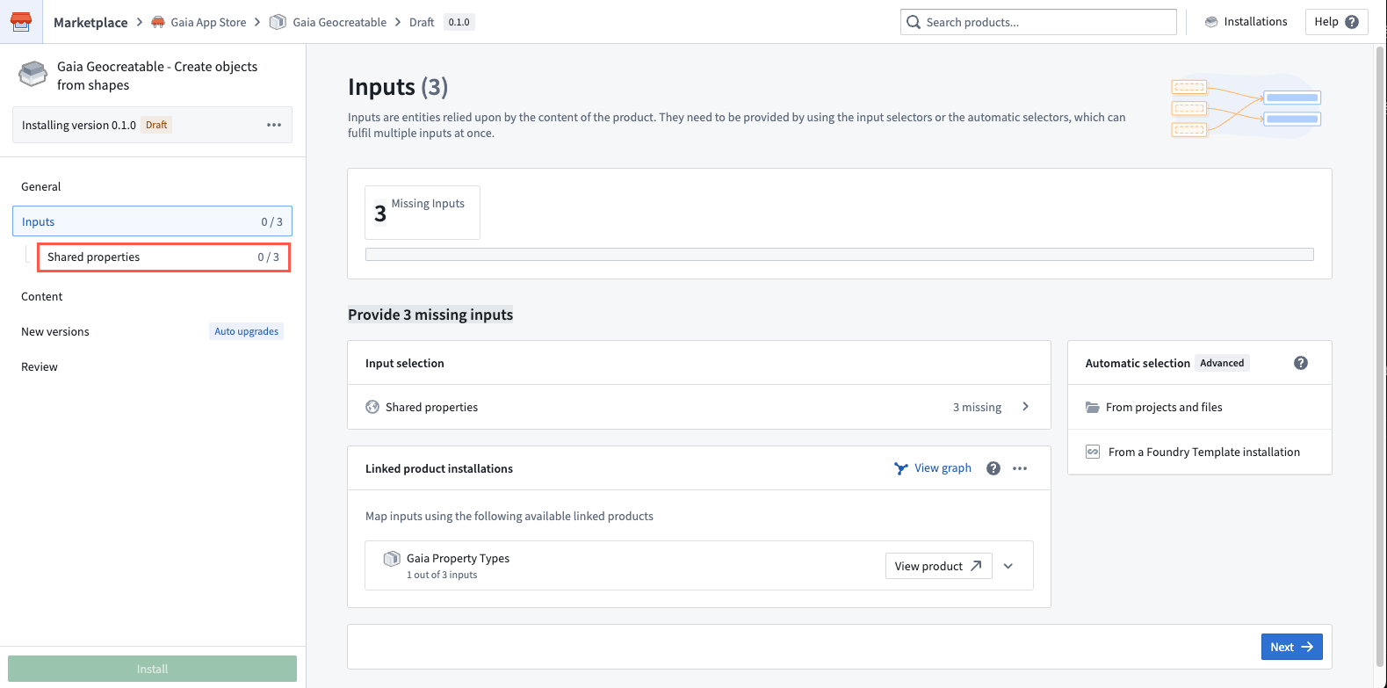
Task: Click the external link arrow on View product
Action: 976,566
